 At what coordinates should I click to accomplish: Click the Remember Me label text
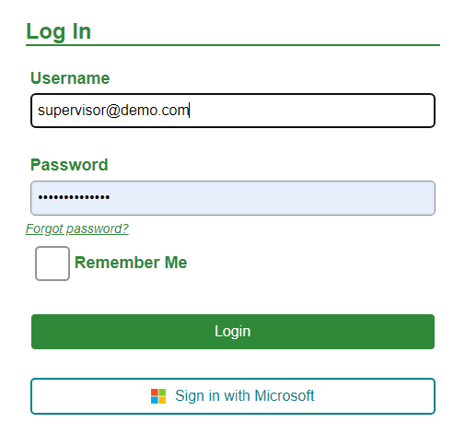[x=131, y=263]
